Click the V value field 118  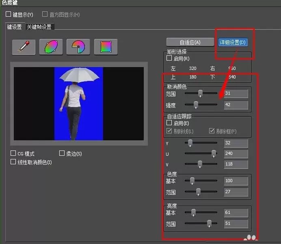[236, 164]
